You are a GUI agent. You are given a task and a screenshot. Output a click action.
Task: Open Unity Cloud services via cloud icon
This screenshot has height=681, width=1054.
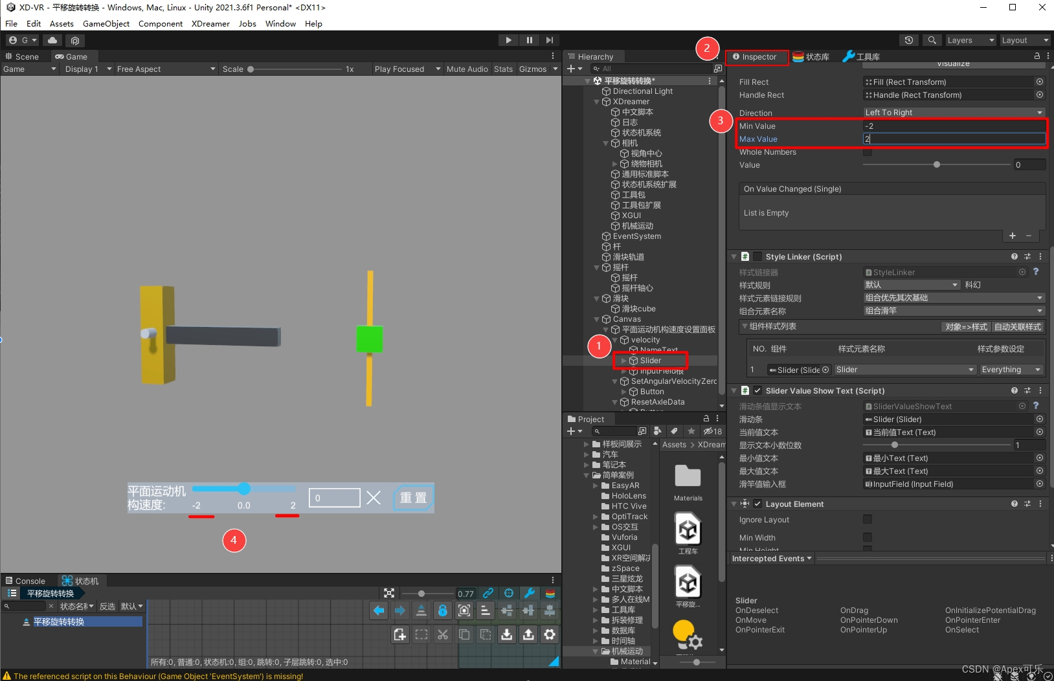(52, 40)
